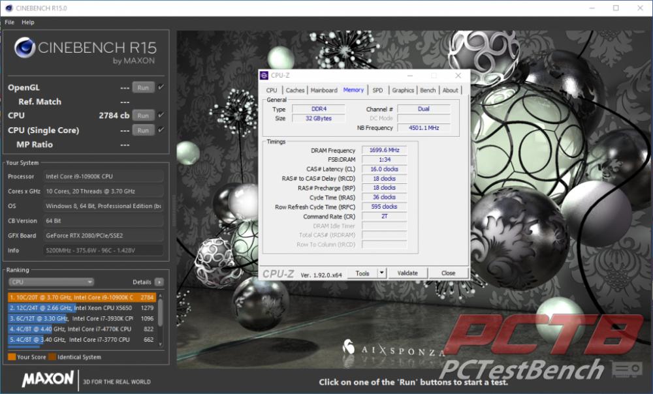This screenshot has width=653, height=394.
Task: Open the CPU ranking dropdown
Action: click(x=51, y=282)
